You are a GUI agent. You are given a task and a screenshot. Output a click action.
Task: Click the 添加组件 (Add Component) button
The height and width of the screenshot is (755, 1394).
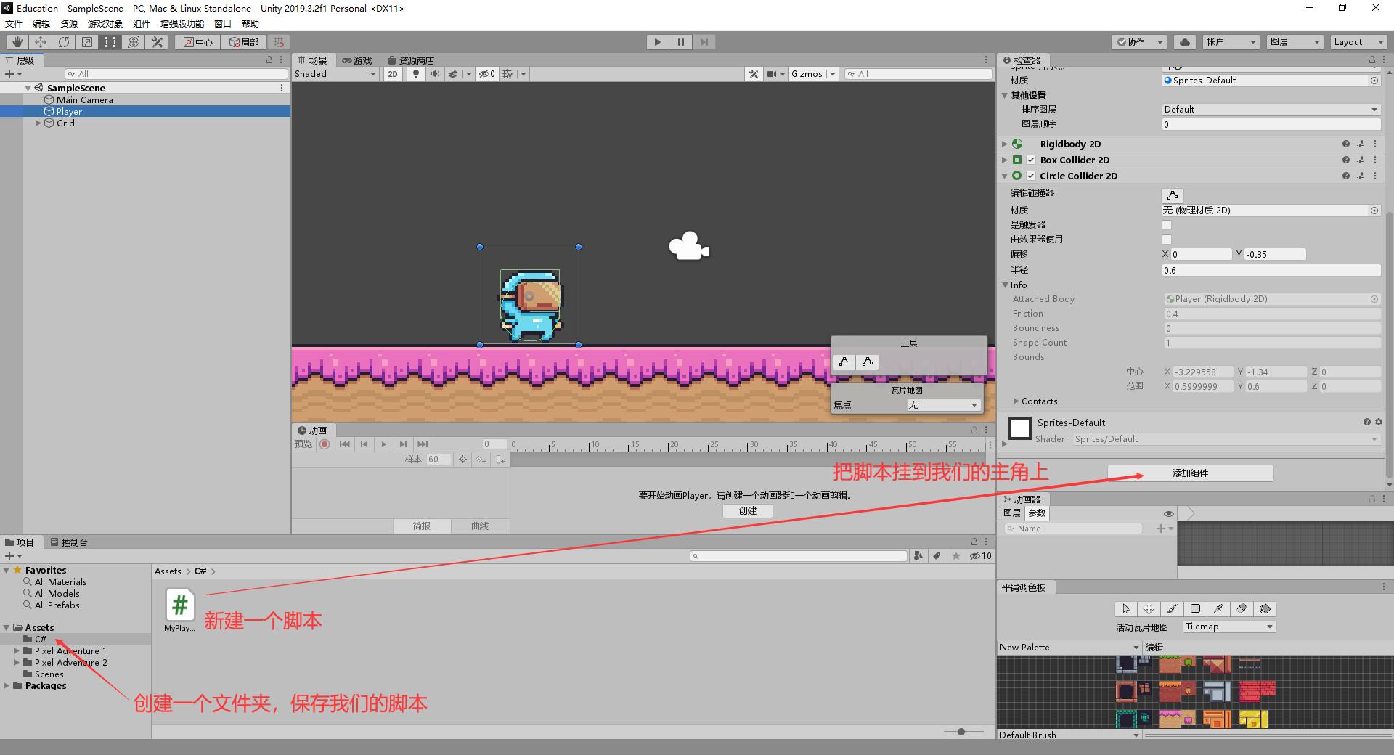[1191, 473]
